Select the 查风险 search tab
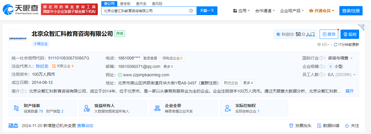The width and height of the screenshot is (371, 134). [x=157, y=3]
